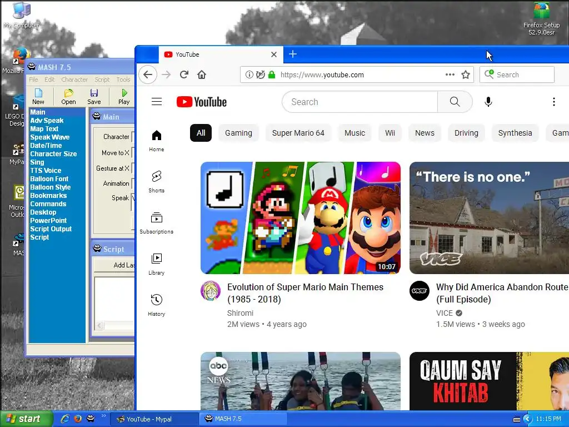569x427 pixels.
Task: Select Adv Speak in MASH list
Action: point(47,121)
